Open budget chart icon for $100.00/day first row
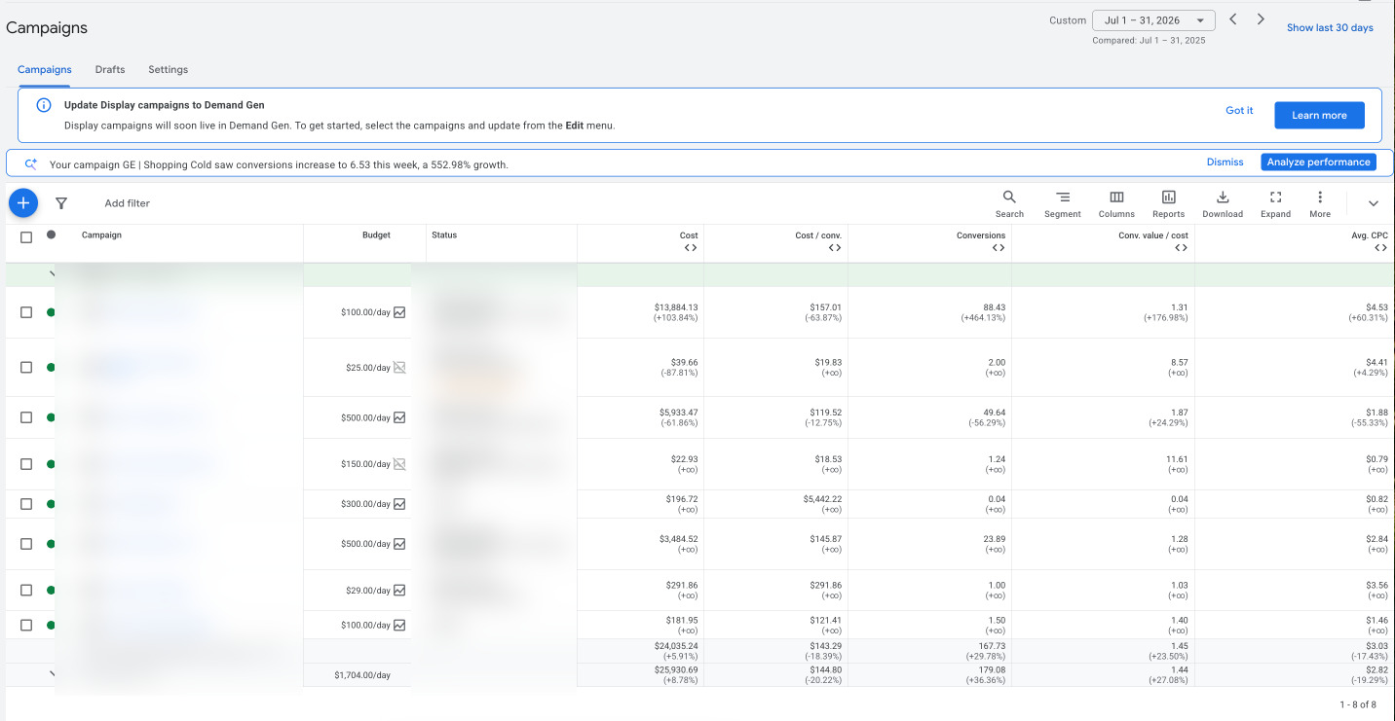 click(399, 312)
